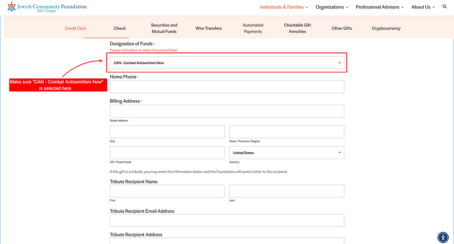Screen dimensions: 454x244
Task: Click the State / Province / Region field
Action: pyautogui.click(x=287, y=132)
